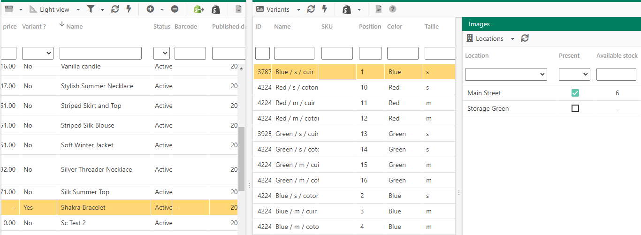Open the Location filter combo box
This screenshot has width=641, height=235.
(x=506, y=74)
